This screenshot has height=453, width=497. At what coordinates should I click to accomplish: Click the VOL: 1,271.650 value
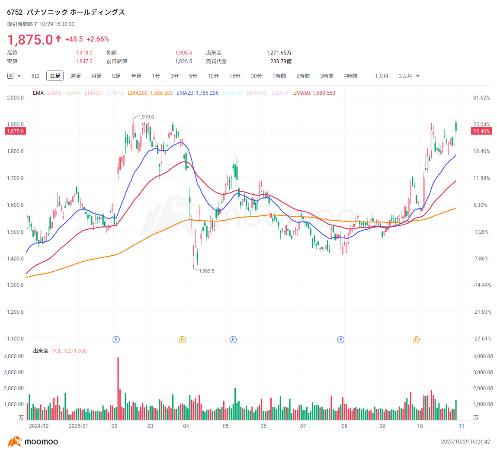click(69, 351)
